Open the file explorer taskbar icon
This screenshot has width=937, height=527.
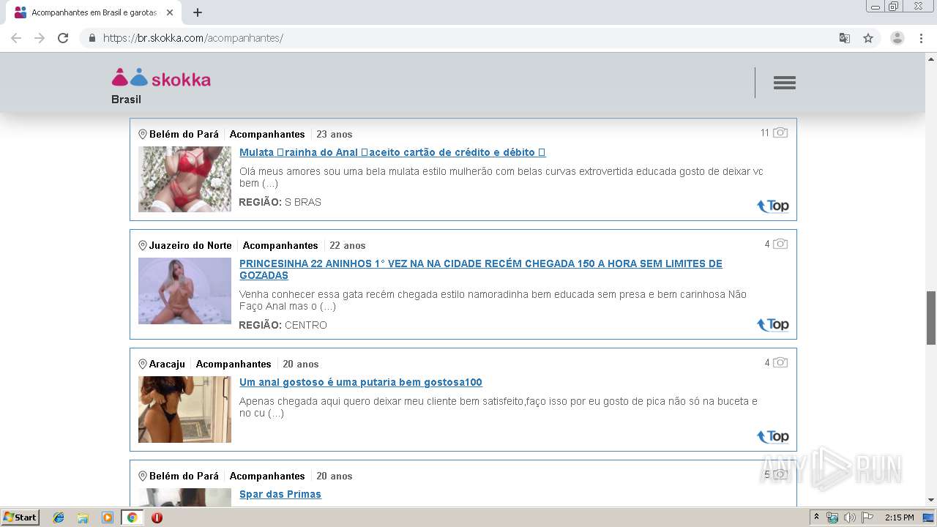pos(83,517)
